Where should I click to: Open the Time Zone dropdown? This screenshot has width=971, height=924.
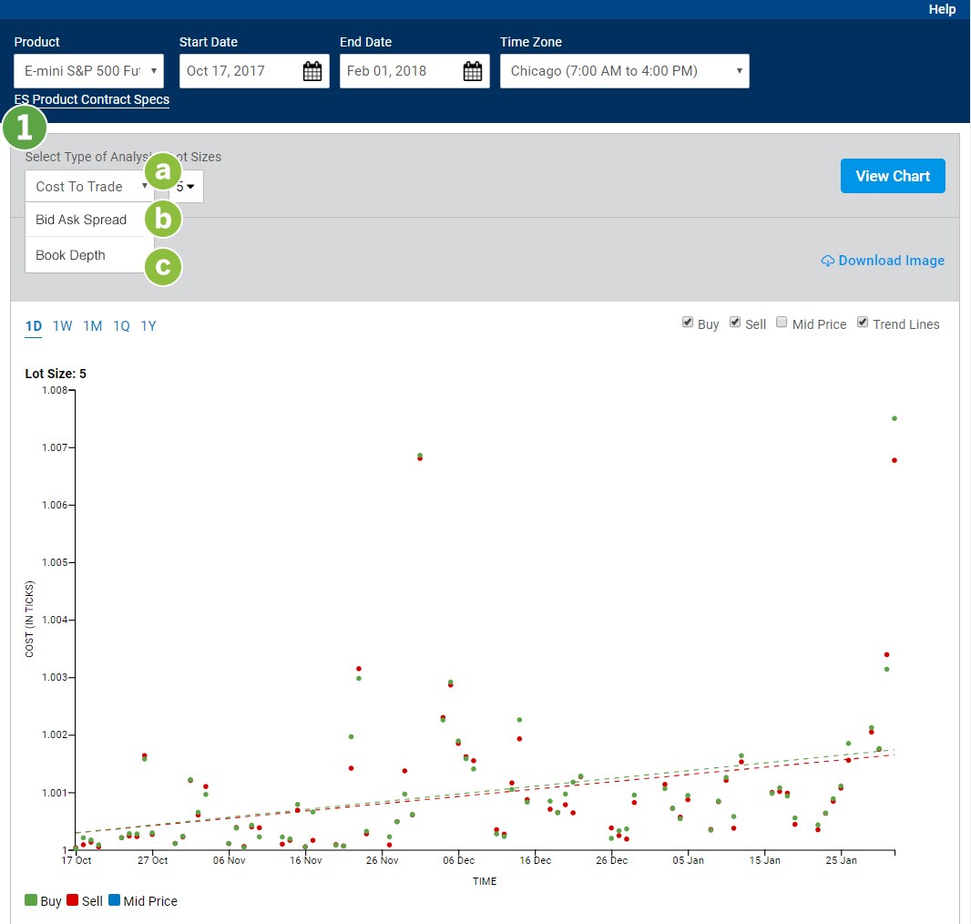click(x=624, y=71)
